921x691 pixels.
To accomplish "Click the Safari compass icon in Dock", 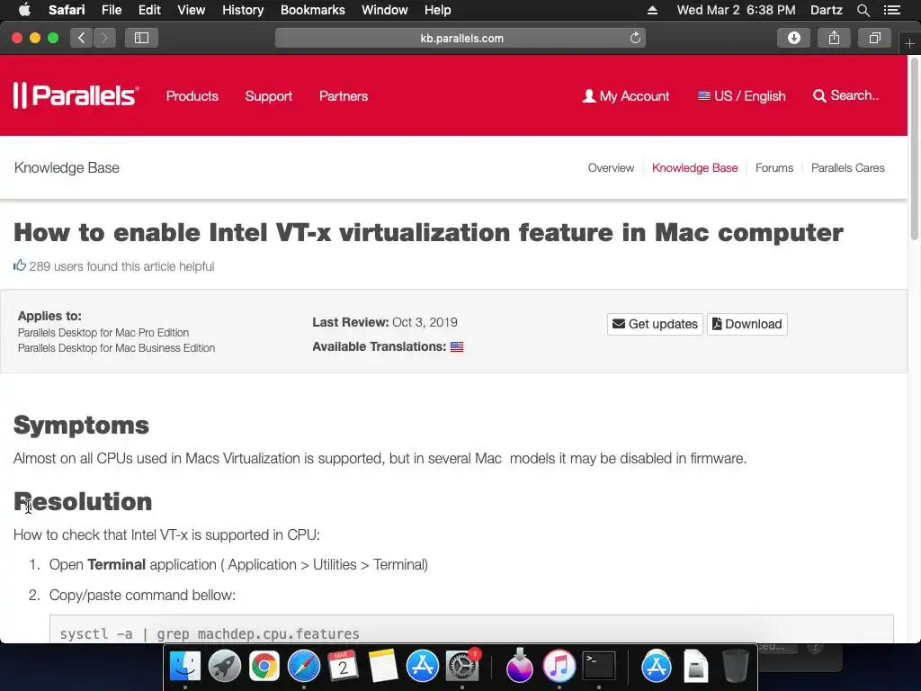I will coord(304,667).
